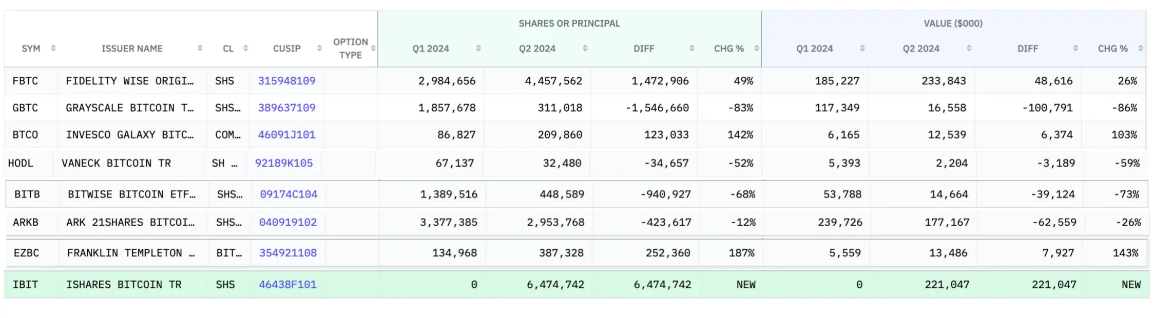The width and height of the screenshot is (1153, 318).
Task: Sort by the SYM column arrows
Action: pyautogui.click(x=53, y=48)
